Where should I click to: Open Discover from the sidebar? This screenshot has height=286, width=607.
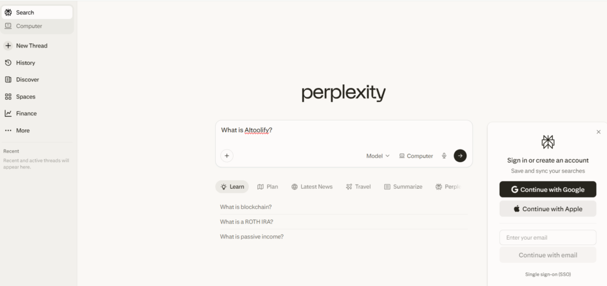pos(27,80)
